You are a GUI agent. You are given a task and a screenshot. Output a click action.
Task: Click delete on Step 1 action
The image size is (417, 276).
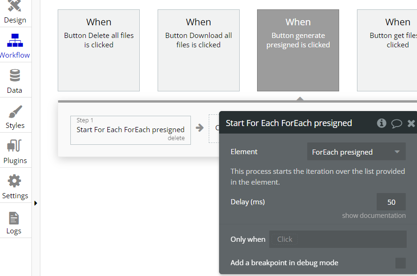point(176,138)
